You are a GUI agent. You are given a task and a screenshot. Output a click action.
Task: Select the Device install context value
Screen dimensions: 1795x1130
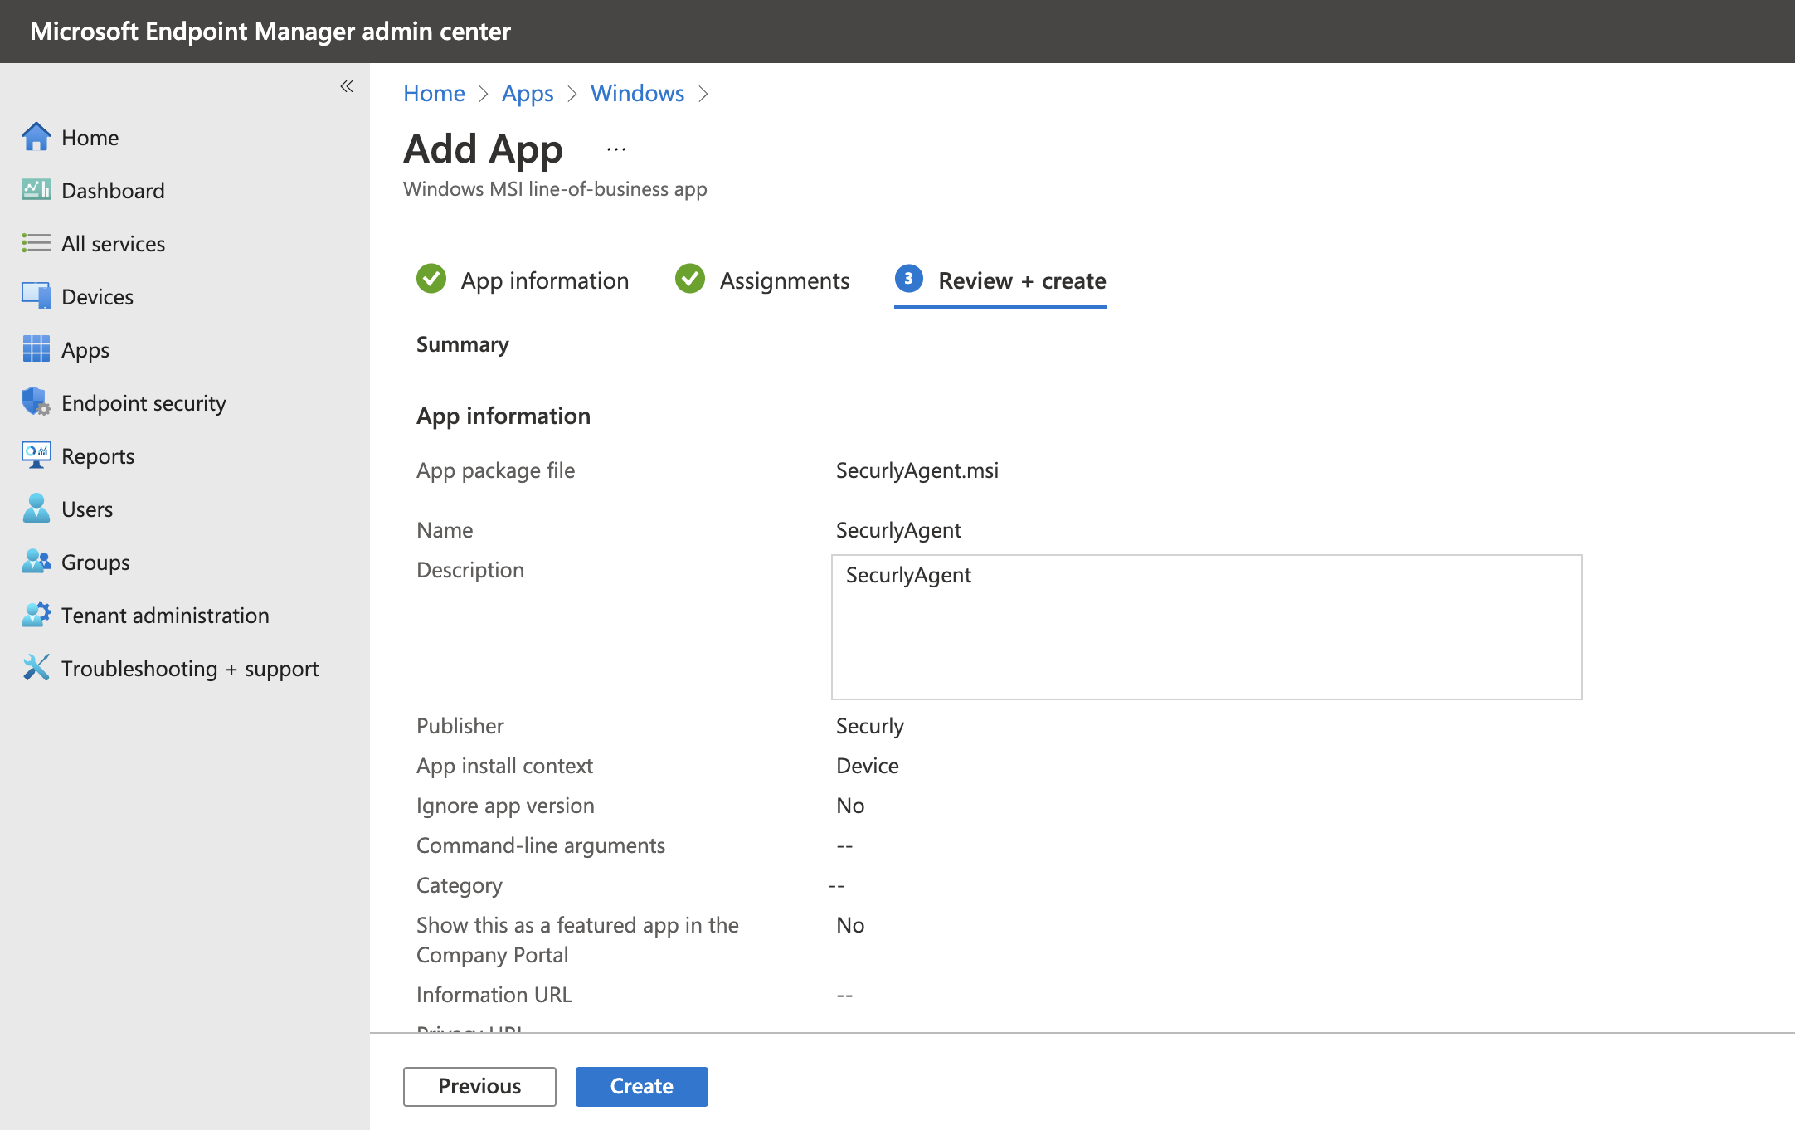coord(868,766)
